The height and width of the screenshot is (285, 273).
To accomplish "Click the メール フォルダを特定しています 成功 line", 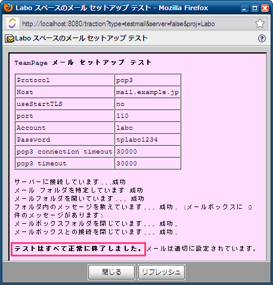I will (x=79, y=190).
